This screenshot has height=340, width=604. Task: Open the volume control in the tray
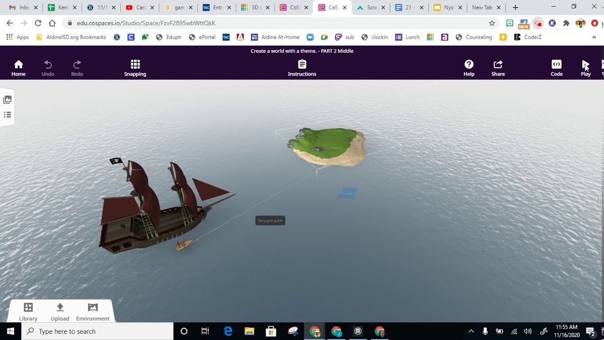(x=528, y=331)
